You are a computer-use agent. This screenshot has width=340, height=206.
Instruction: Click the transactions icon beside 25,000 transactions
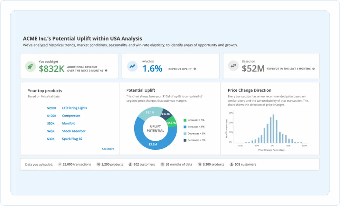click(60, 164)
